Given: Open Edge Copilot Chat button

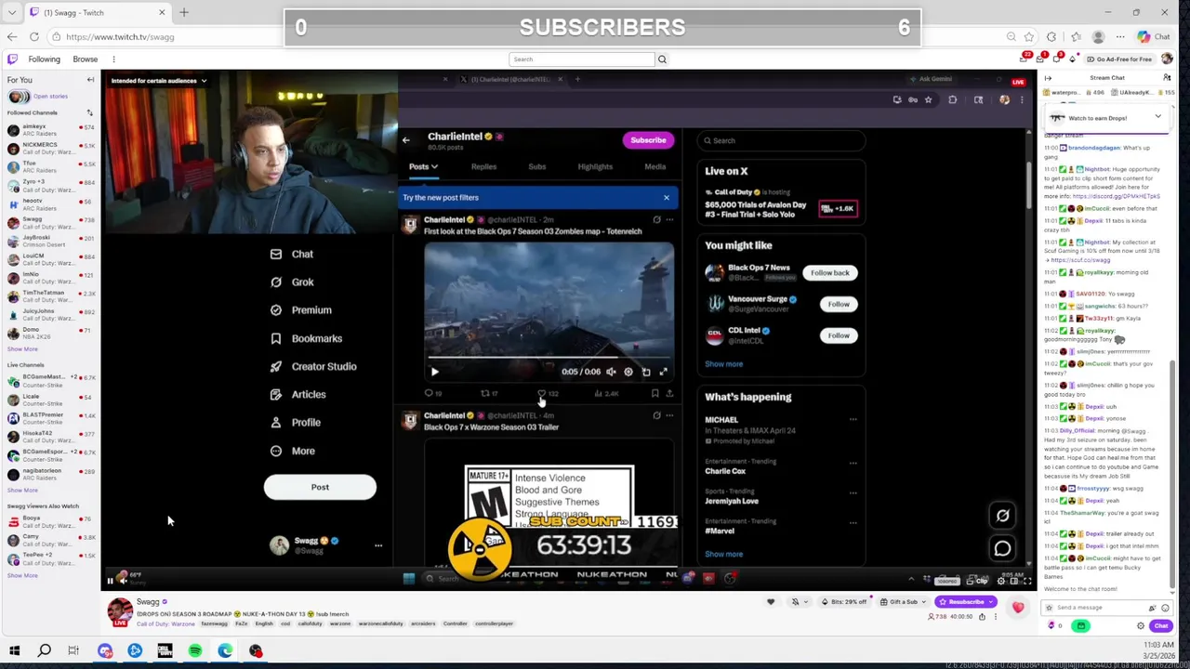Looking at the screenshot, I should tap(1156, 37).
